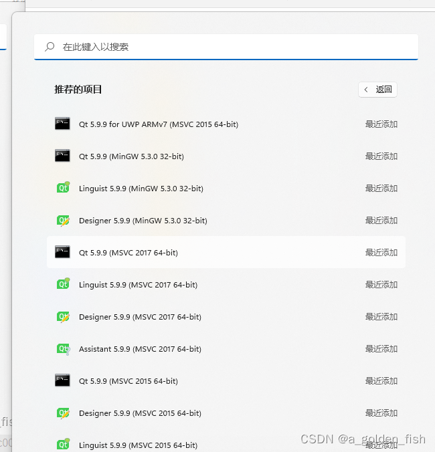This screenshot has width=435, height=452.
Task: Click the 推荐的项目 section heading
Action: (x=78, y=90)
